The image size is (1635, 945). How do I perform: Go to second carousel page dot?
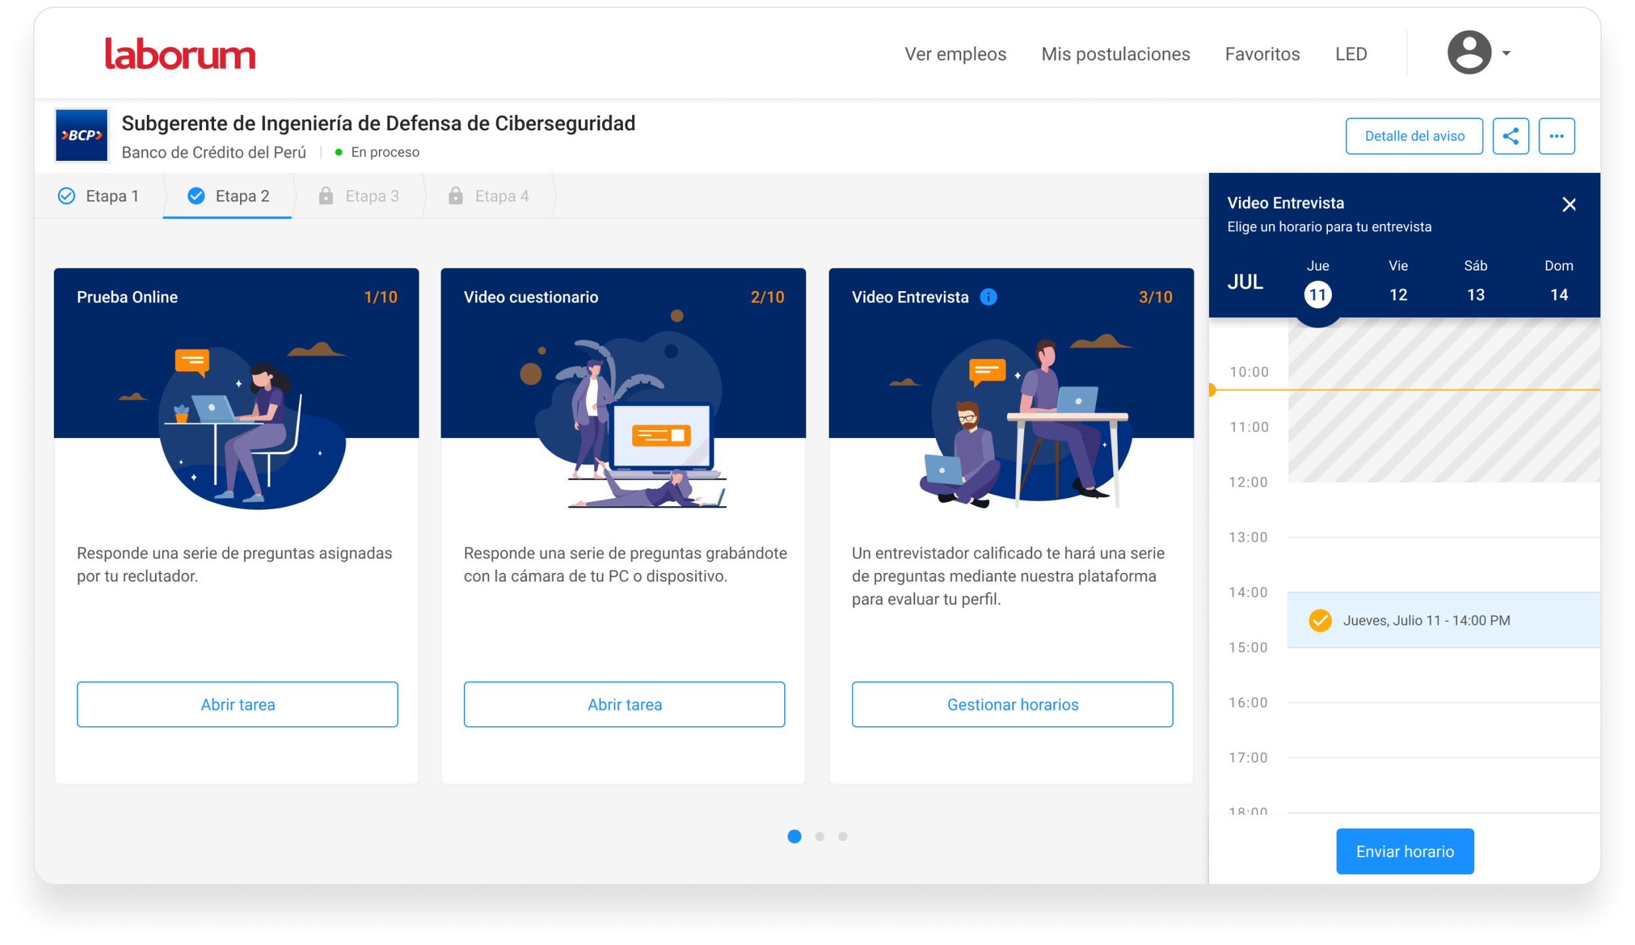pos(819,837)
